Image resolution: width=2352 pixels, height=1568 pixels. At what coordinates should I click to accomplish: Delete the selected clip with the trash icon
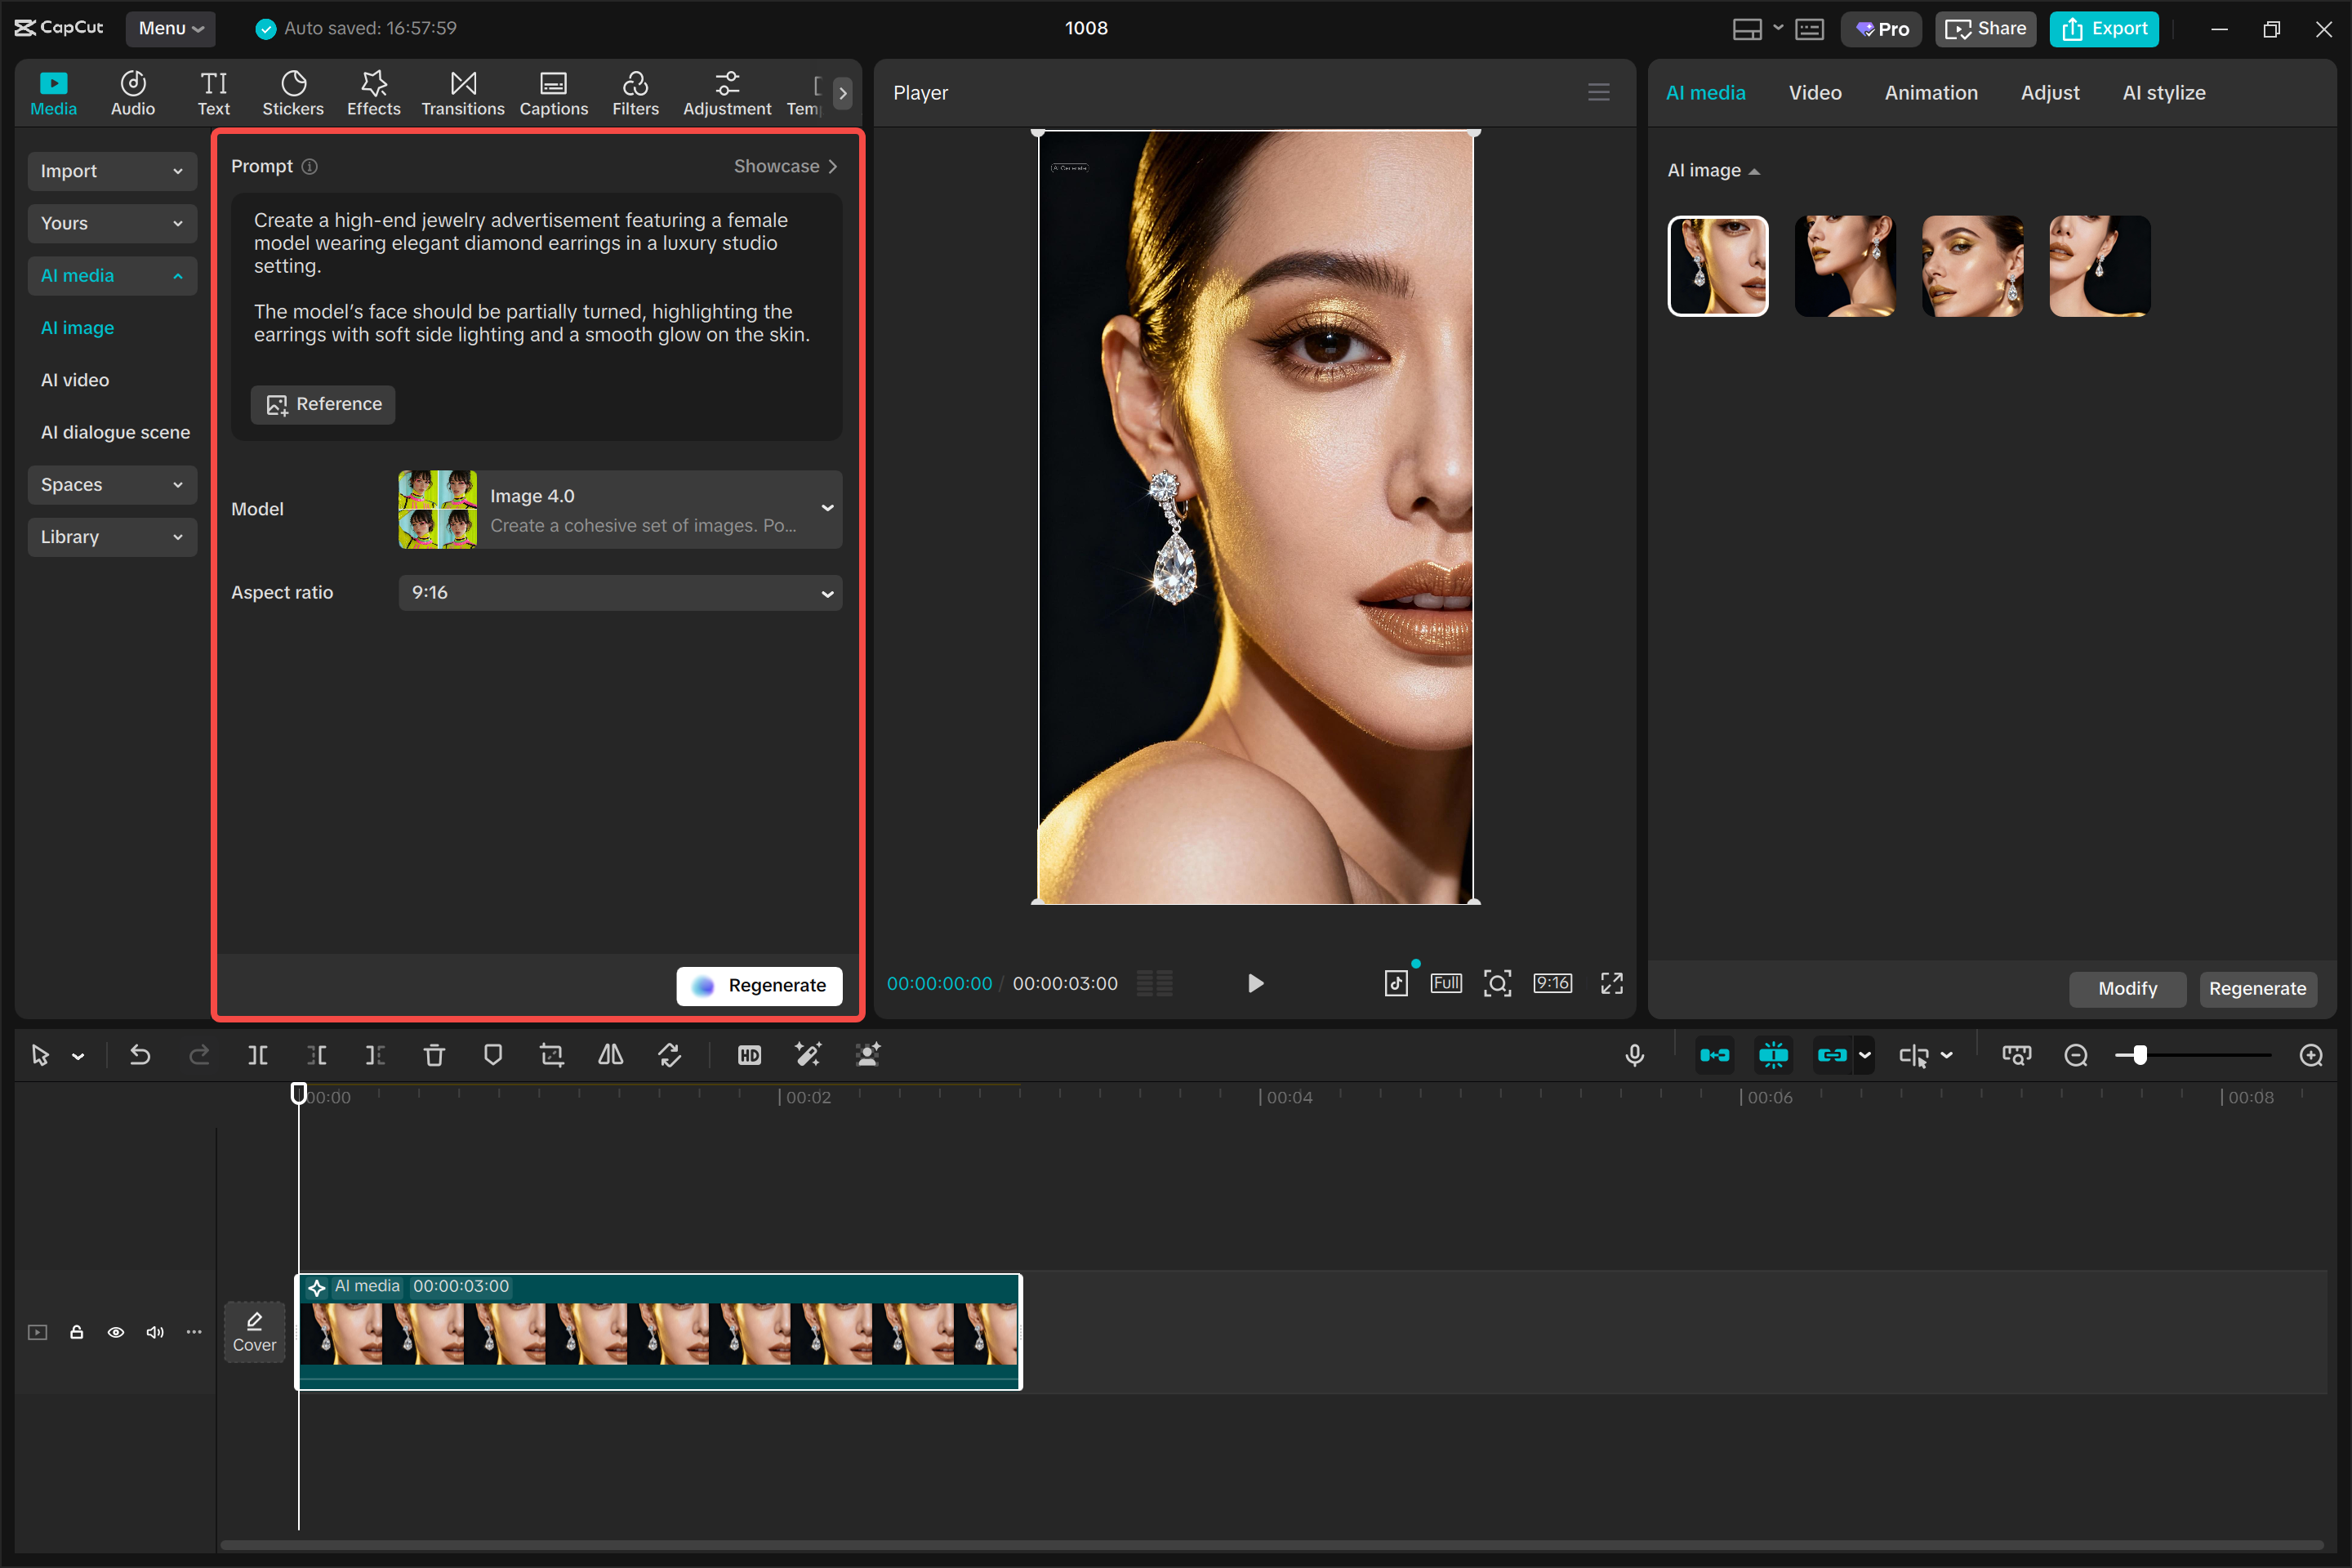pos(434,1055)
